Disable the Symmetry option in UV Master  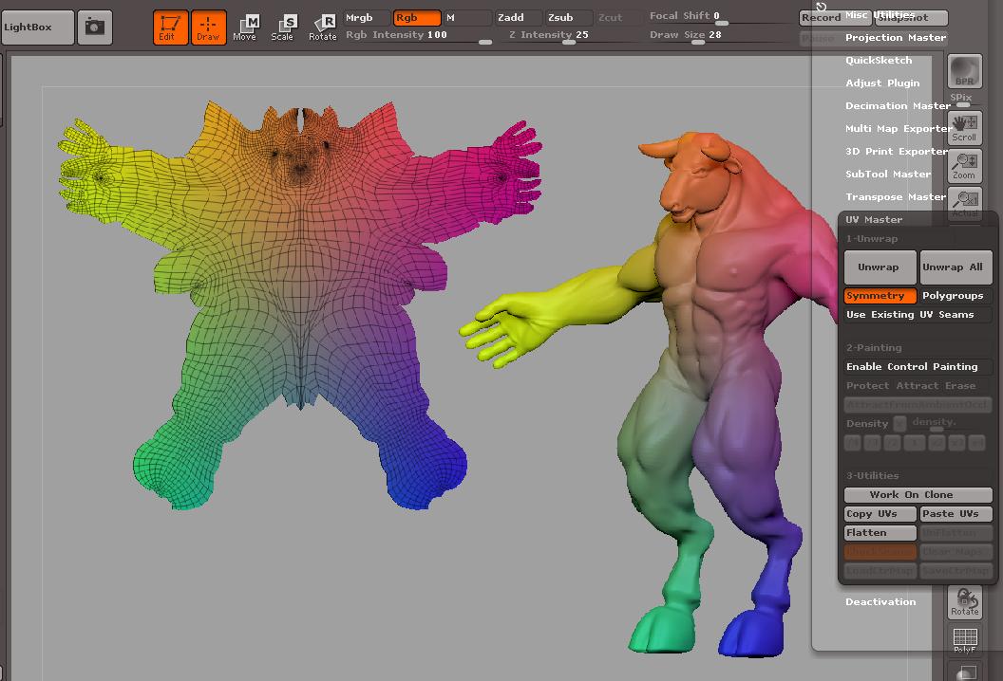click(880, 296)
